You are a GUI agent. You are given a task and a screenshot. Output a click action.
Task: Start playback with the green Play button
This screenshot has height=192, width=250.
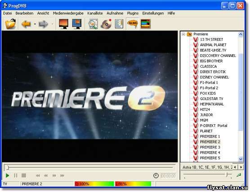[x=7, y=175]
